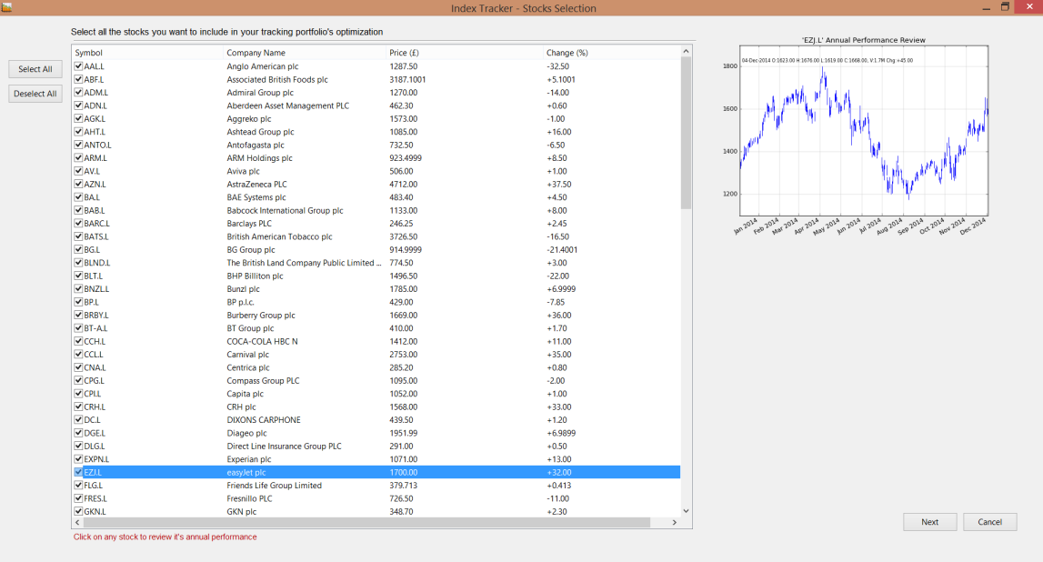Click the 3187.1001 price cell
Image resolution: width=1043 pixels, height=562 pixels.
[407, 79]
